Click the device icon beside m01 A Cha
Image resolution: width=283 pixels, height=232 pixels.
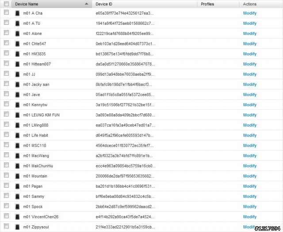(17, 13)
